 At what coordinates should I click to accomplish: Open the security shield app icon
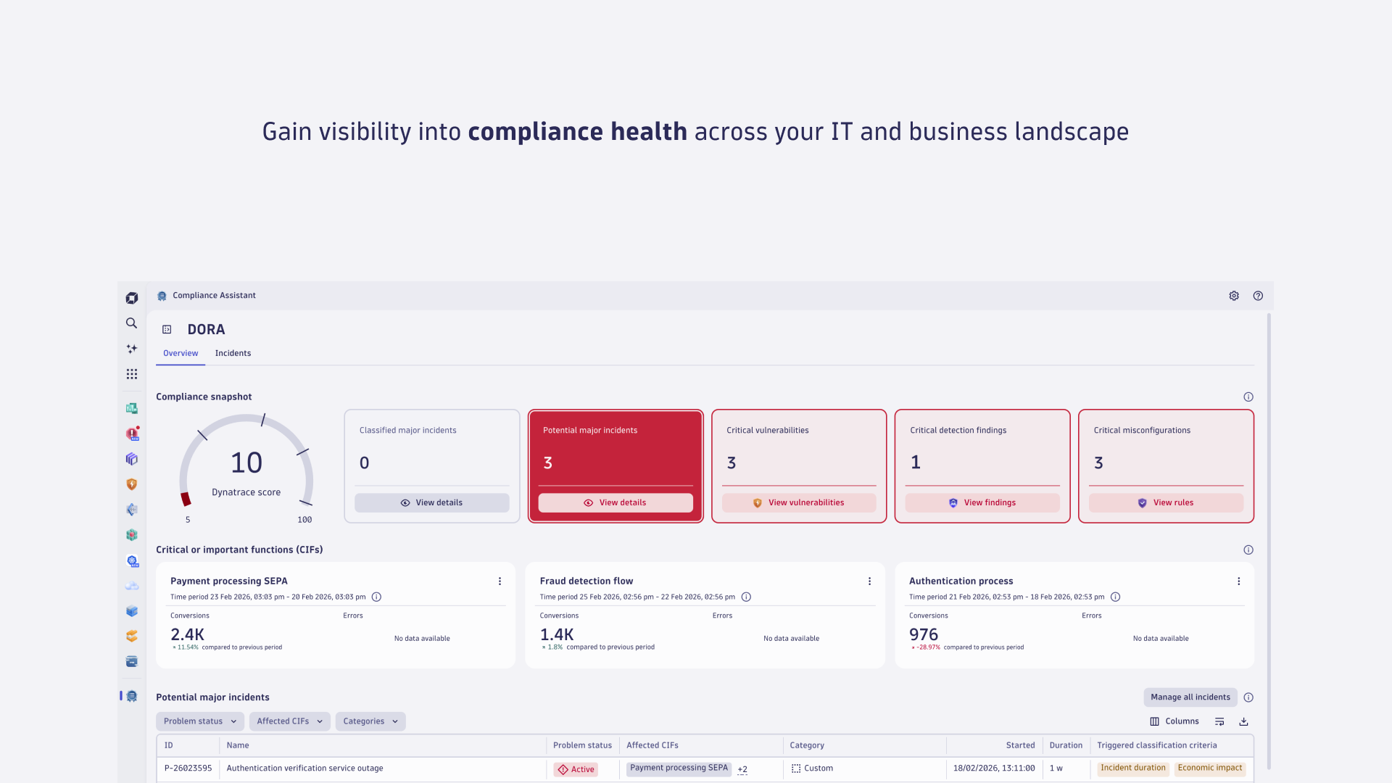[131, 484]
